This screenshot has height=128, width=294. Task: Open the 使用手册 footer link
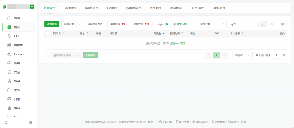pos(182,122)
